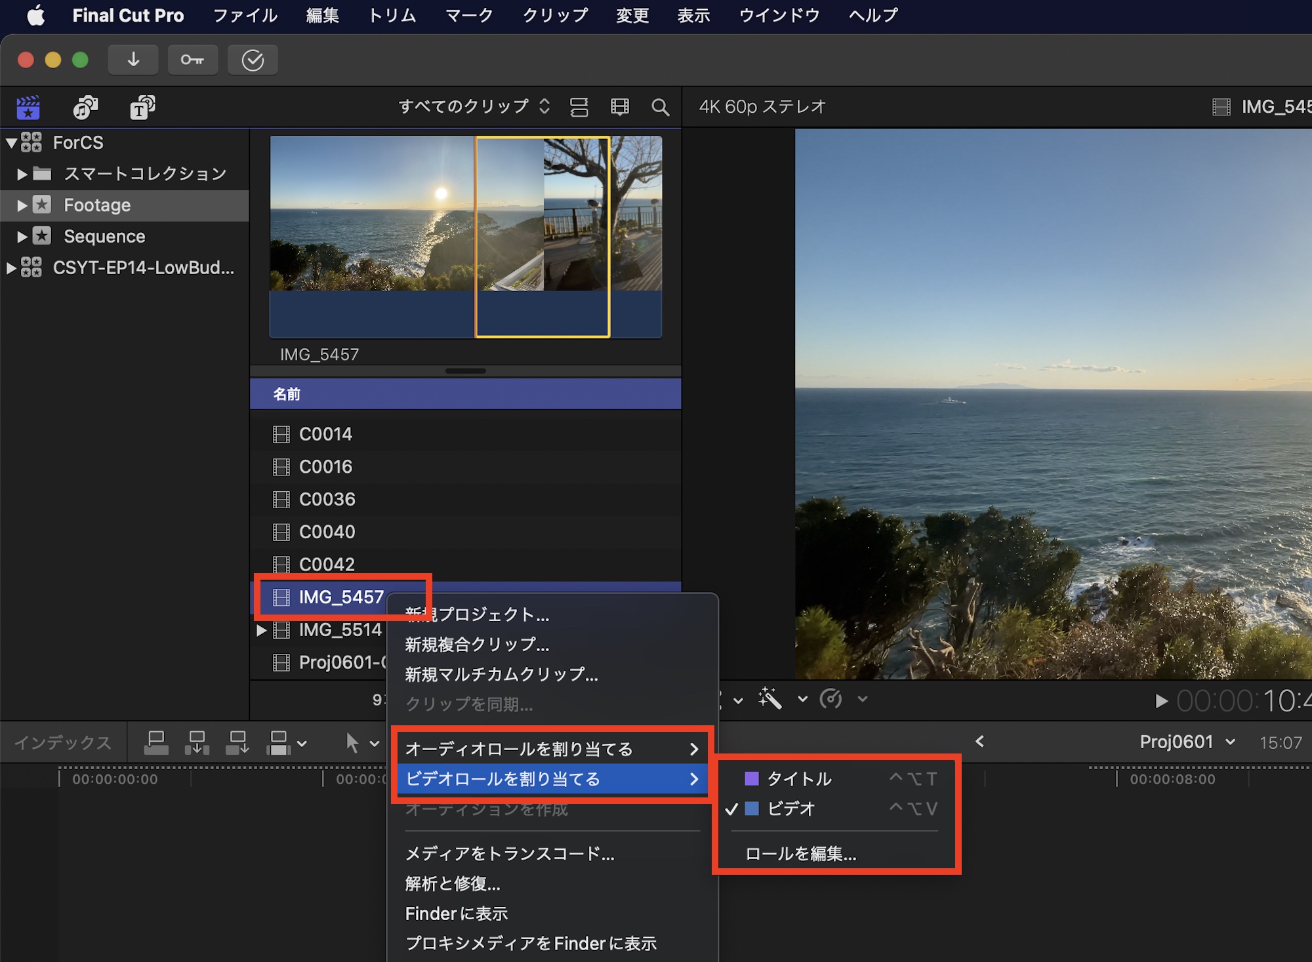1312x962 pixels.
Task: Show the Titles and Generators sidebar
Action: [x=142, y=107]
